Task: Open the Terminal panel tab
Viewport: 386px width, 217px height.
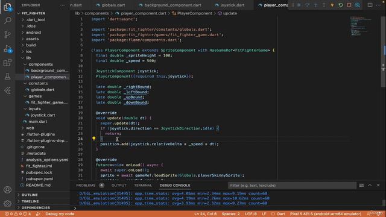Action: click(x=143, y=185)
